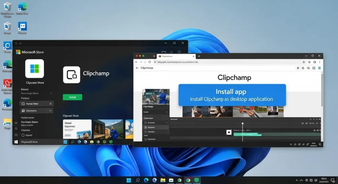Viewport: 338px width, 184px height.
Task: Select the highlighted row in the Clipchamp sidebar list
Action: pos(156,127)
